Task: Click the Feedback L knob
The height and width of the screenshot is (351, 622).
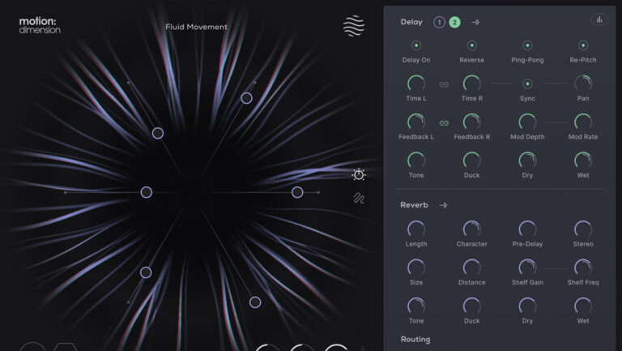Action: pyautogui.click(x=416, y=122)
